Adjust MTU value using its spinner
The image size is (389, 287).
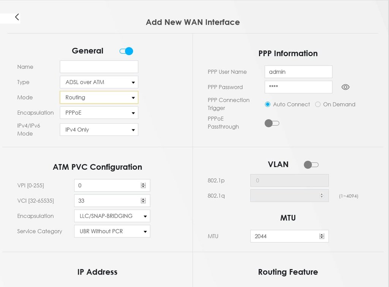(322, 236)
